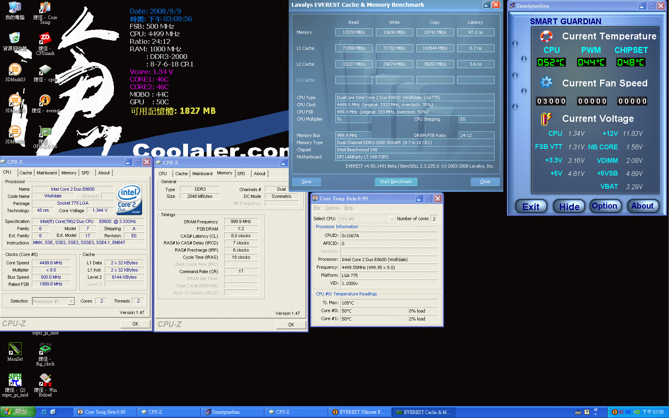Click the gear Current Fan Speed icon
This screenshot has height=418, width=669.
click(x=546, y=82)
